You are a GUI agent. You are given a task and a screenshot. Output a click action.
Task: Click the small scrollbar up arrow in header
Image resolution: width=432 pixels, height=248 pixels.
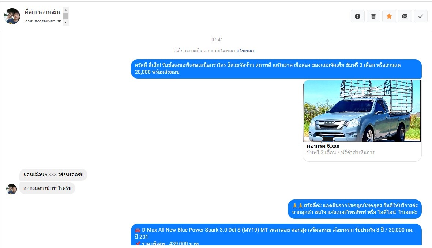(65, 10)
